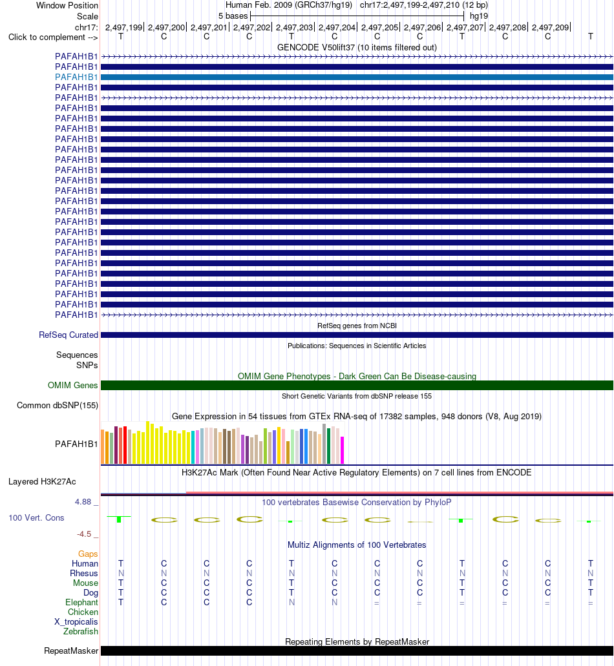Click 'Human Feb. 2009 (GRCh37/hg19)' assembly text
Viewport: 614px width, 666px height.
pos(289,5)
